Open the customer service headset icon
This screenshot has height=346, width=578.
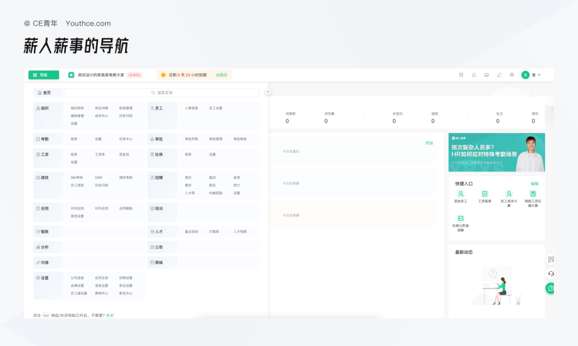click(551, 274)
